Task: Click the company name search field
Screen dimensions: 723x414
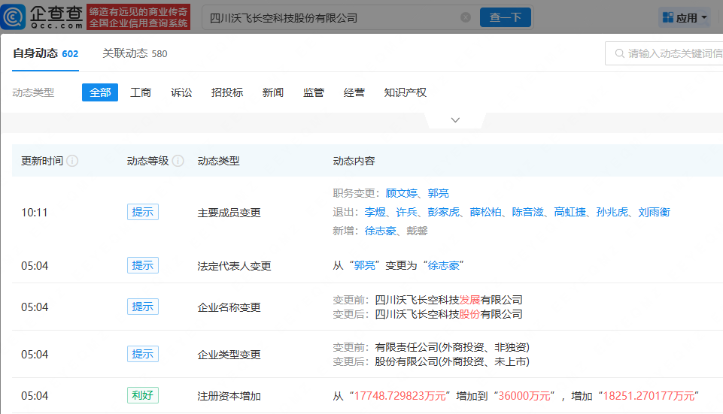Action: pyautogui.click(x=331, y=17)
